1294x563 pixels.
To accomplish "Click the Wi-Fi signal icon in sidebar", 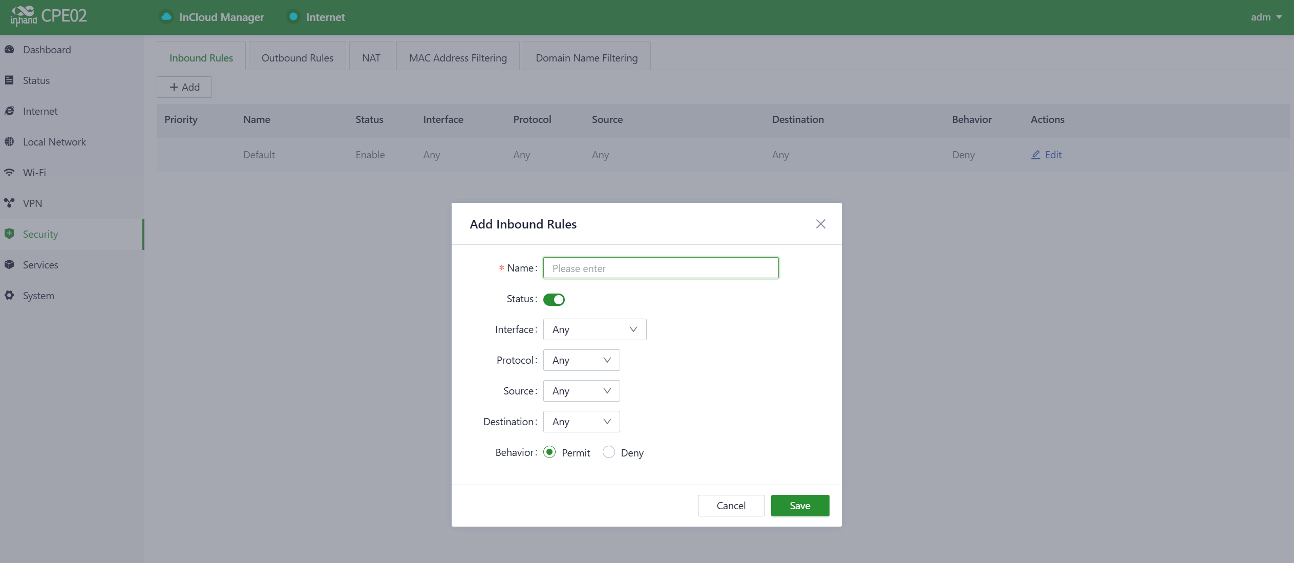I will [x=9, y=173].
